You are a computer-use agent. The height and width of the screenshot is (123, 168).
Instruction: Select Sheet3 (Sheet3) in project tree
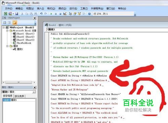[26, 40]
